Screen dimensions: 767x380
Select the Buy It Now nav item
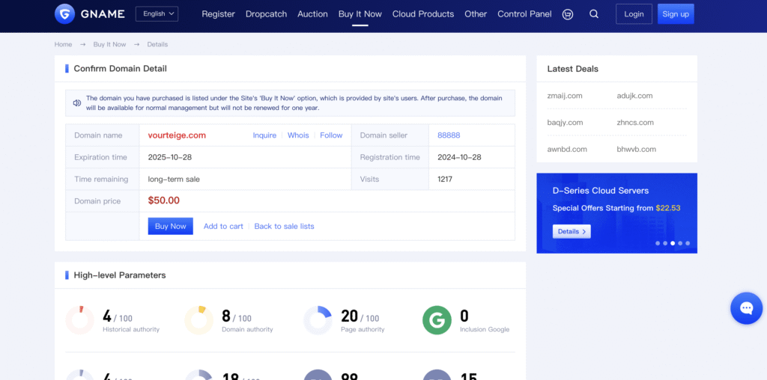(360, 14)
